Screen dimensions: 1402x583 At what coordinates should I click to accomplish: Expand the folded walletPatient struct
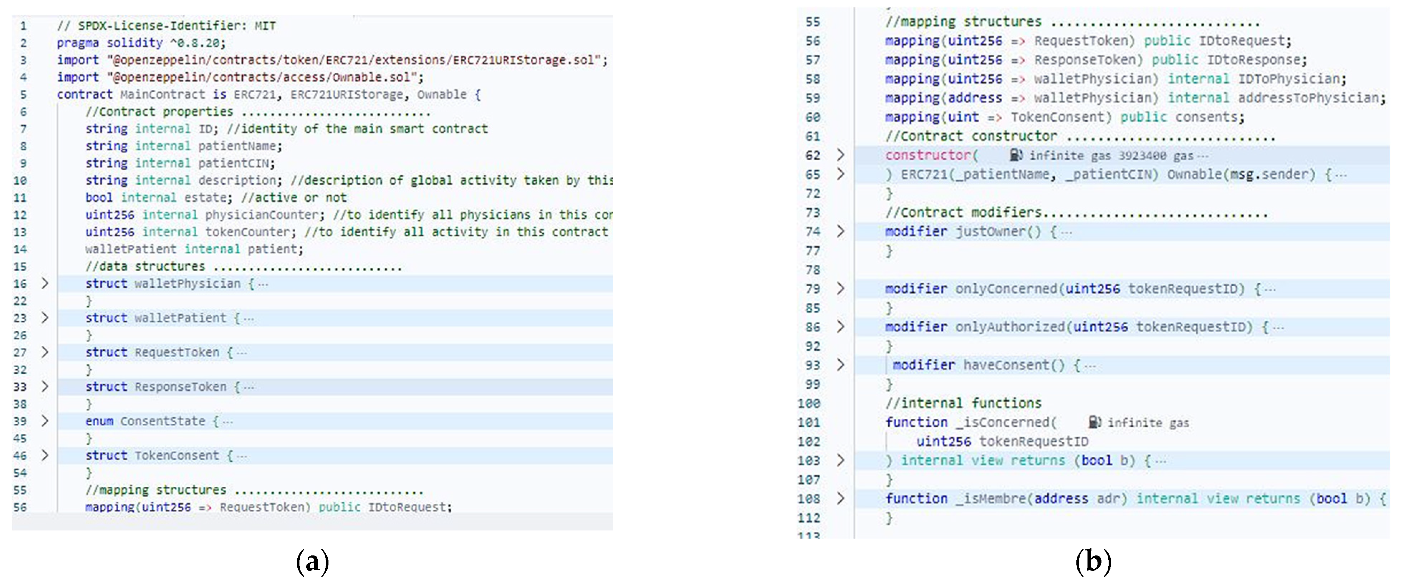coord(45,317)
